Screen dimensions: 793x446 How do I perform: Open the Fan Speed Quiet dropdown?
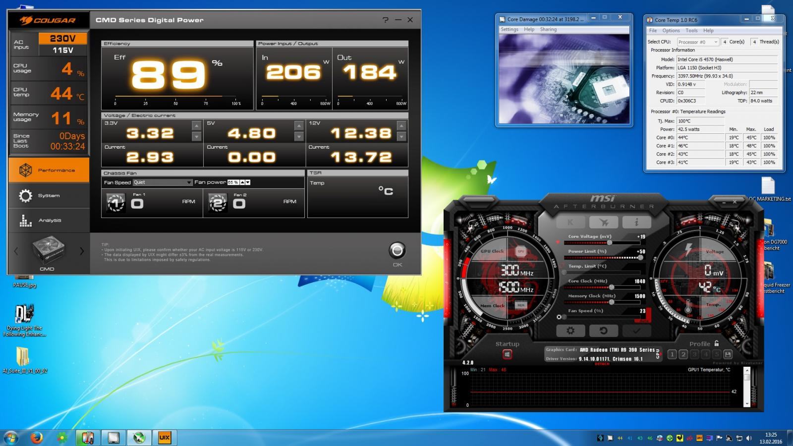(x=162, y=182)
